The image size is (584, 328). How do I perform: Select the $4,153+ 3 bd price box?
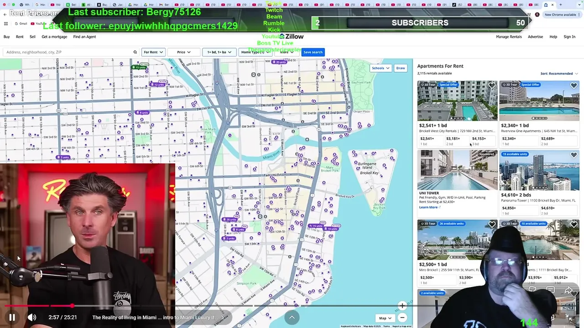coord(483,141)
